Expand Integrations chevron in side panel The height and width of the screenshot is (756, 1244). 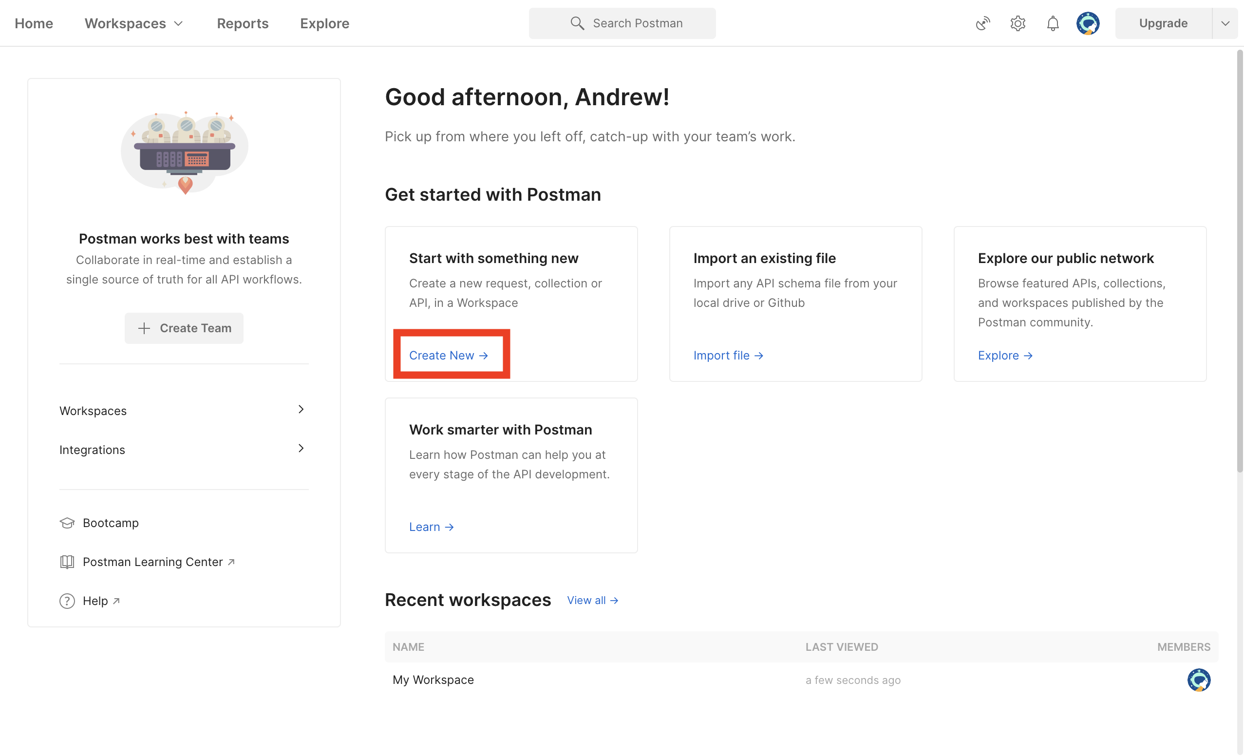pyautogui.click(x=301, y=448)
